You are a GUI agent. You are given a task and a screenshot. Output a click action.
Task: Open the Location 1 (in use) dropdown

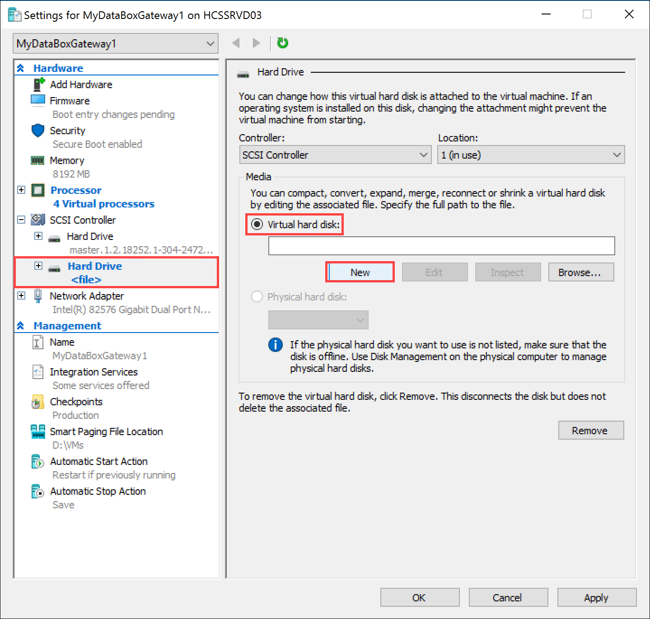pos(531,155)
